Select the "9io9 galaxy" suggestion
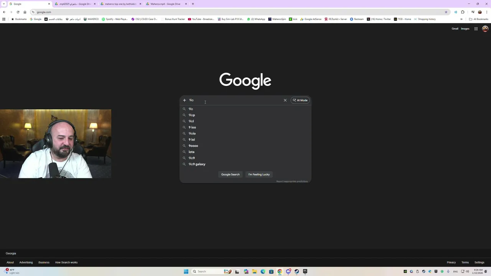This screenshot has height=276, width=491. [245, 164]
